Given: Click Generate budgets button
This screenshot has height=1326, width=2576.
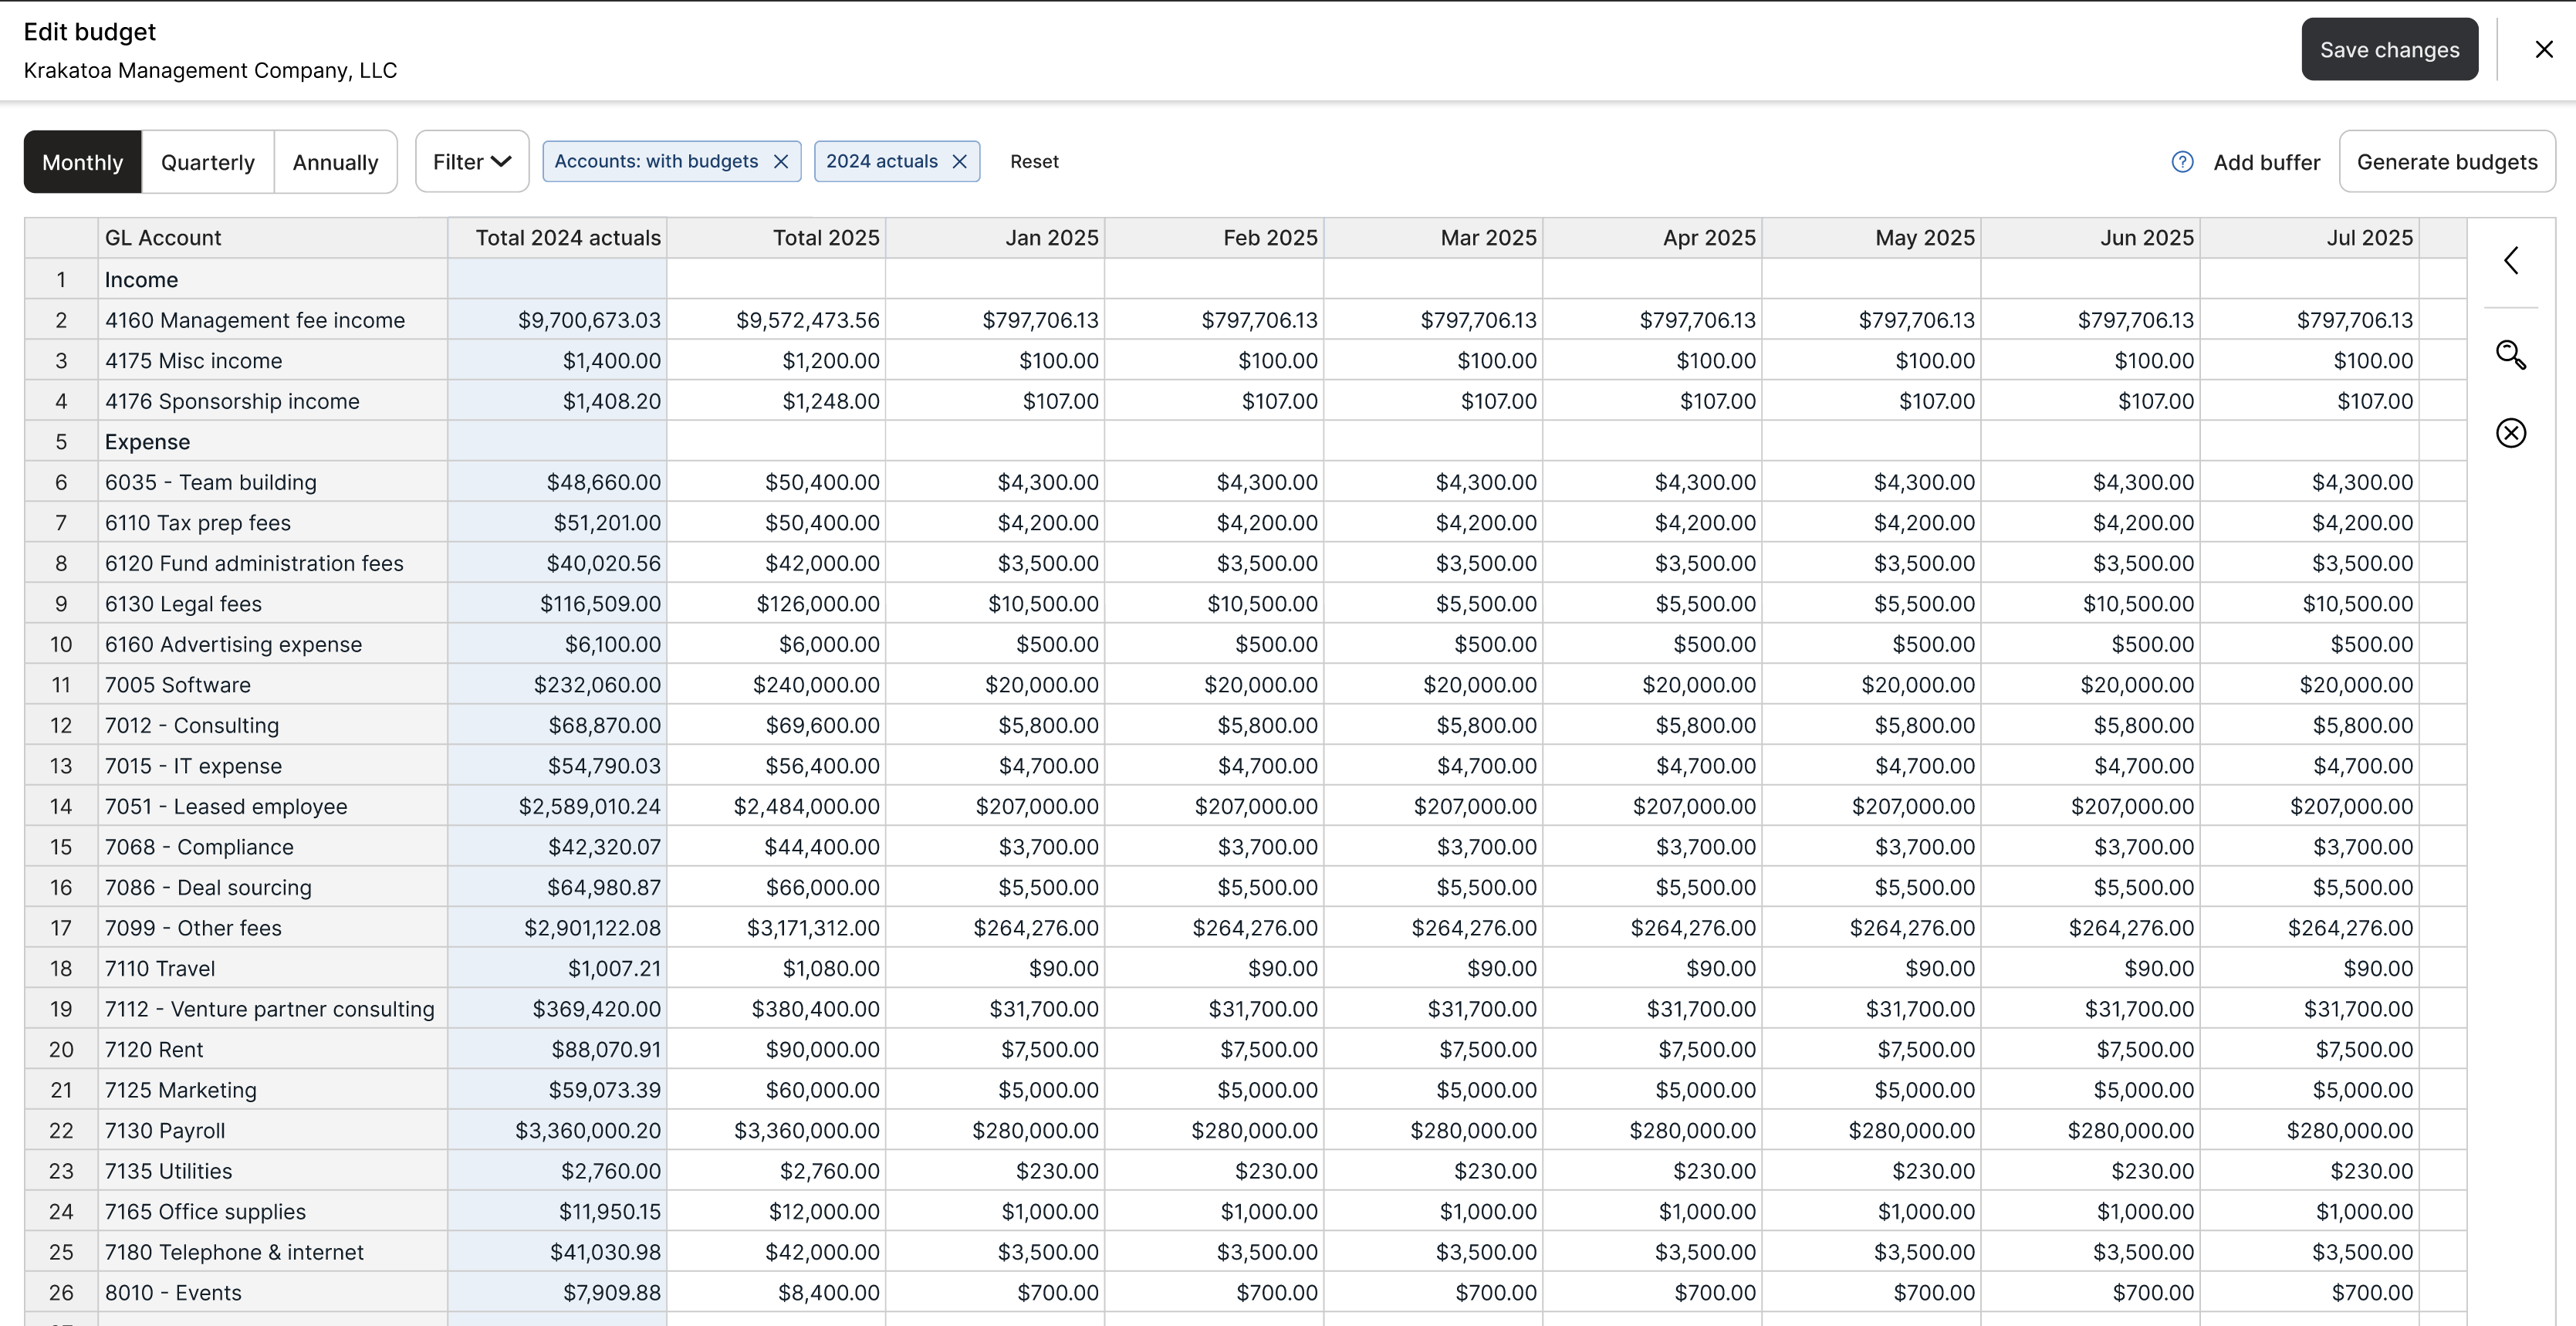Looking at the screenshot, I should coord(2446,162).
